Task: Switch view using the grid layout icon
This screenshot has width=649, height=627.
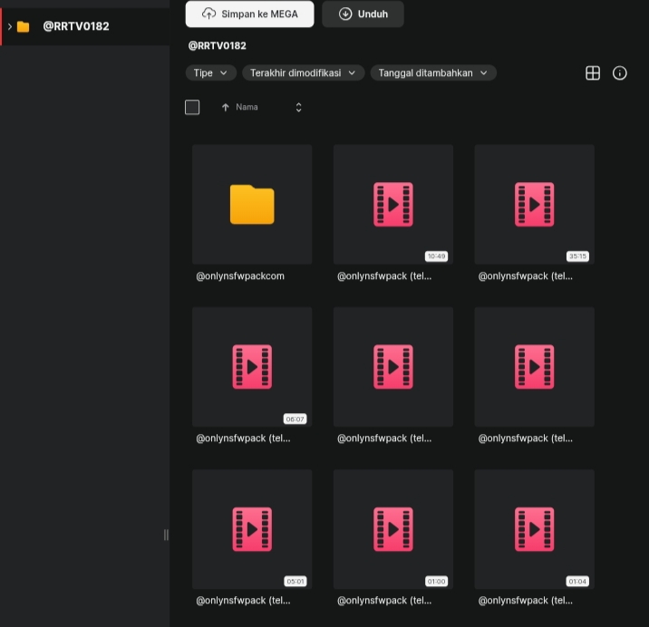Action: [593, 72]
